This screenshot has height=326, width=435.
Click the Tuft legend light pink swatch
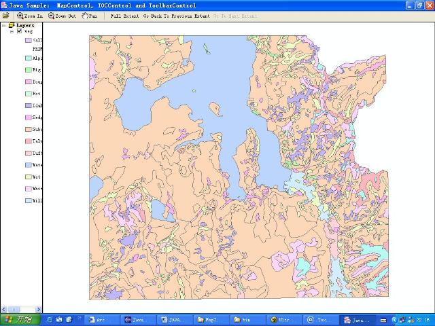[29, 153]
